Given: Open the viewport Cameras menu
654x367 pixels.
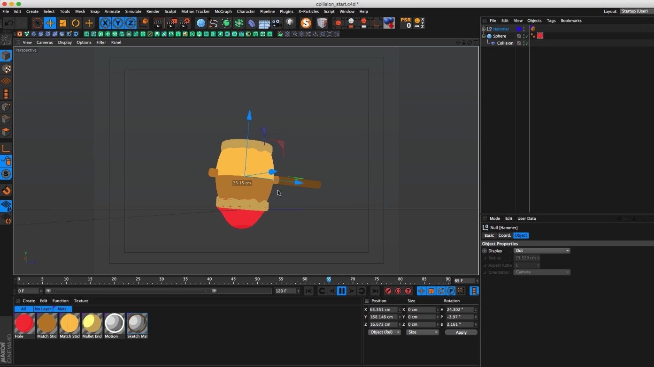Looking at the screenshot, I should coord(45,42).
